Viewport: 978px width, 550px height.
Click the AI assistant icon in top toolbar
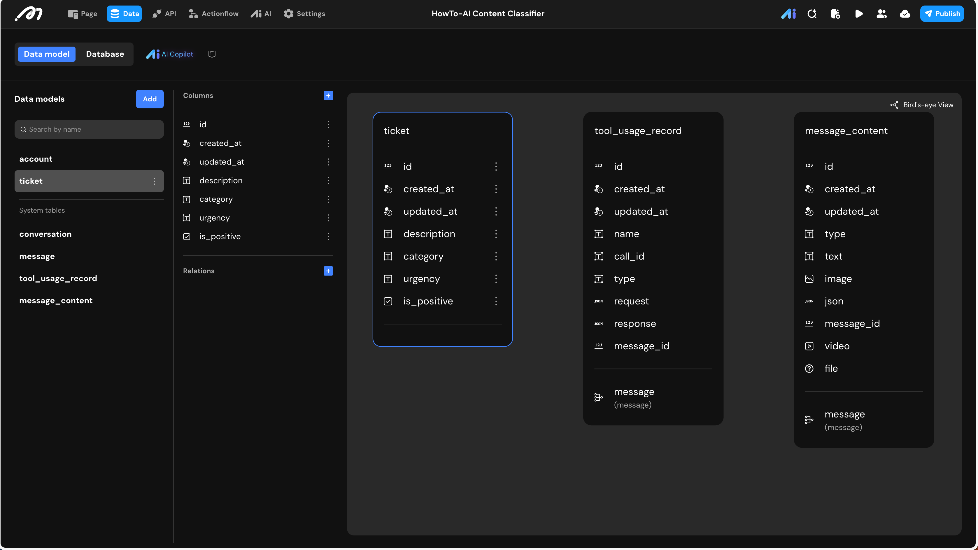tap(788, 14)
